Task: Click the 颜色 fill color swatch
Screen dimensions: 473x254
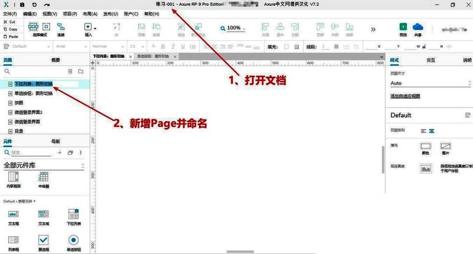Action: (x=425, y=146)
